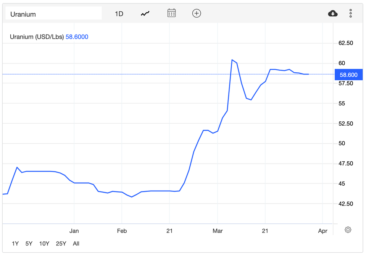Select the All time range
374x266 pixels.
click(x=76, y=244)
